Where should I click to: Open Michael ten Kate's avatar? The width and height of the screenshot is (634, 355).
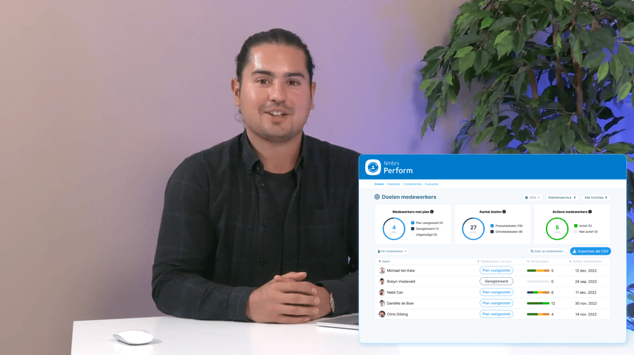tap(382, 271)
